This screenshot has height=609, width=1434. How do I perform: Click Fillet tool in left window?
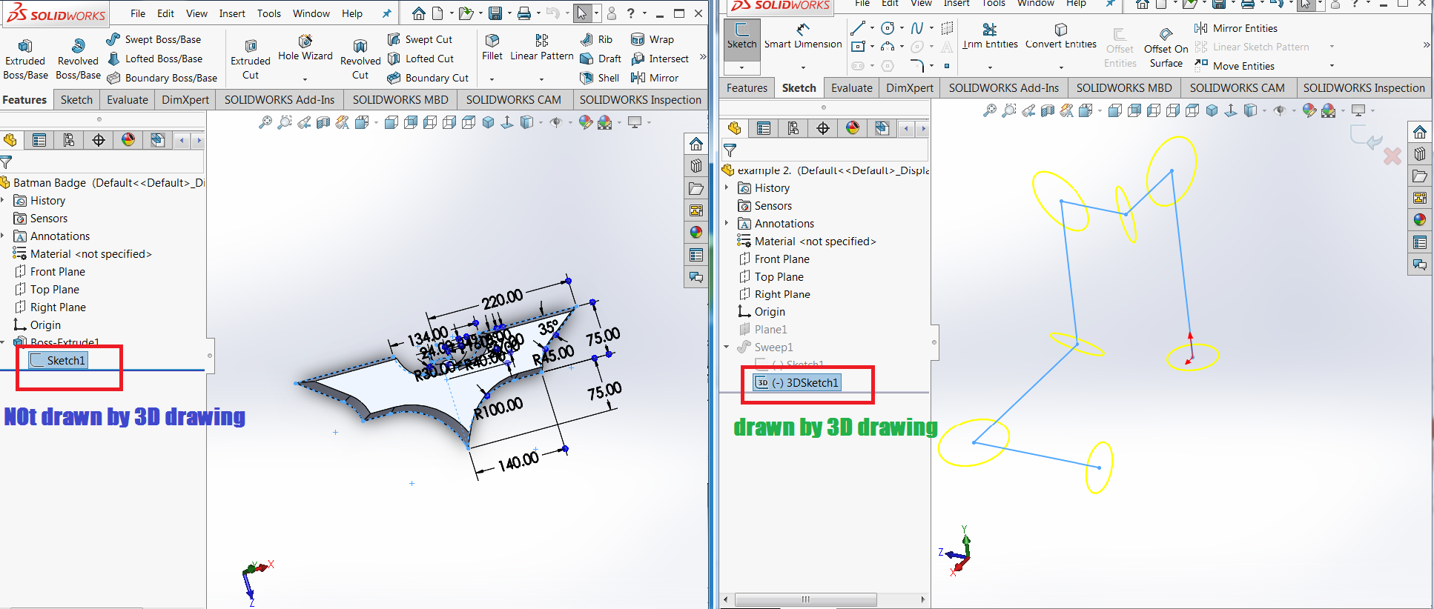[x=492, y=47]
